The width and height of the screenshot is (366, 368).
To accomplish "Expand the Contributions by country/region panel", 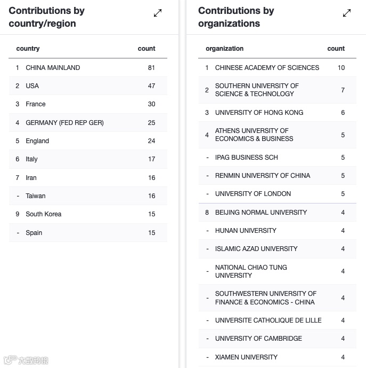I will point(158,13).
